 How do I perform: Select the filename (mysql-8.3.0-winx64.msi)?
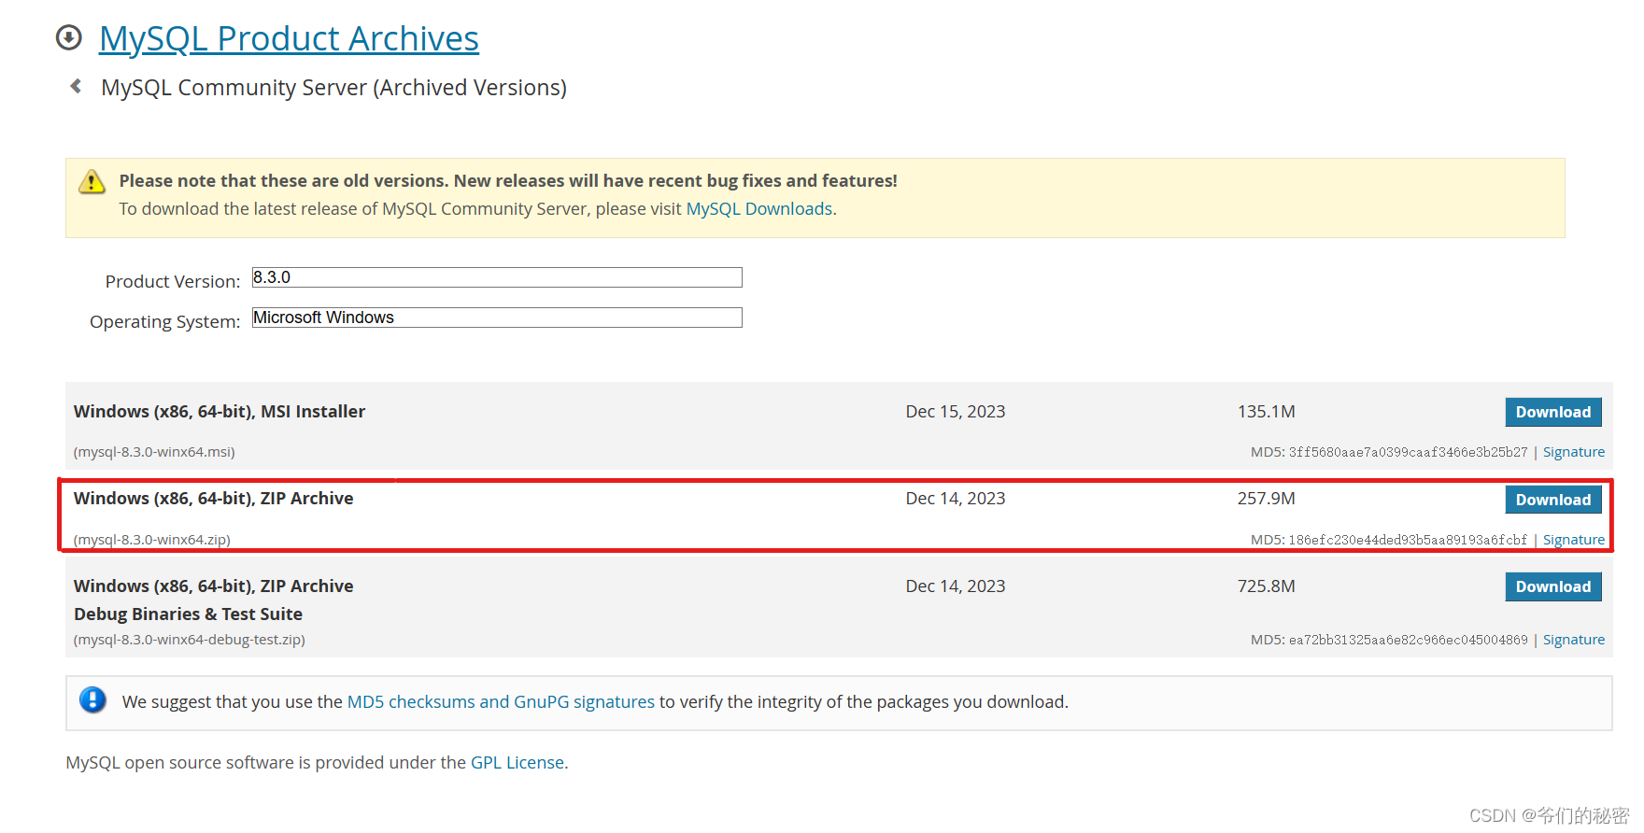[x=154, y=452]
